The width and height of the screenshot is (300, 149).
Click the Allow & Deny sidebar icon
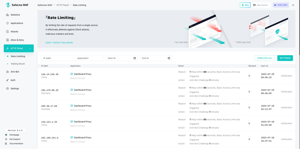[x=7, y=40]
